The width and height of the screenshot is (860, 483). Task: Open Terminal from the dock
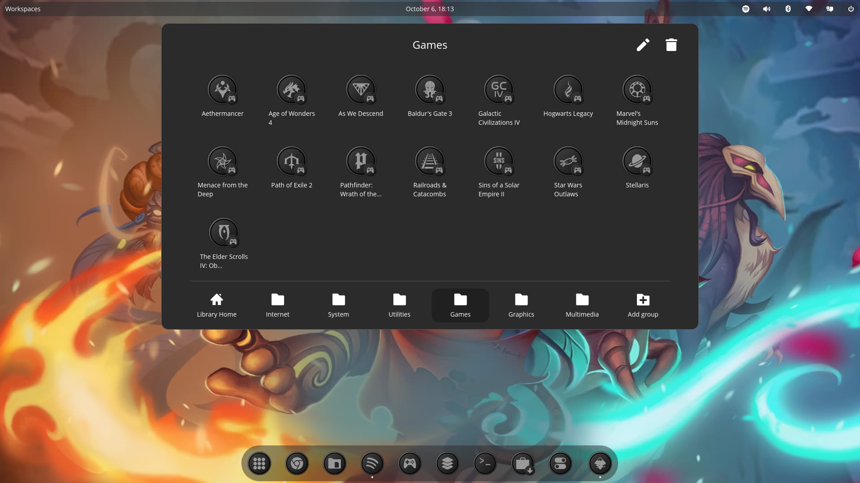tap(485, 463)
